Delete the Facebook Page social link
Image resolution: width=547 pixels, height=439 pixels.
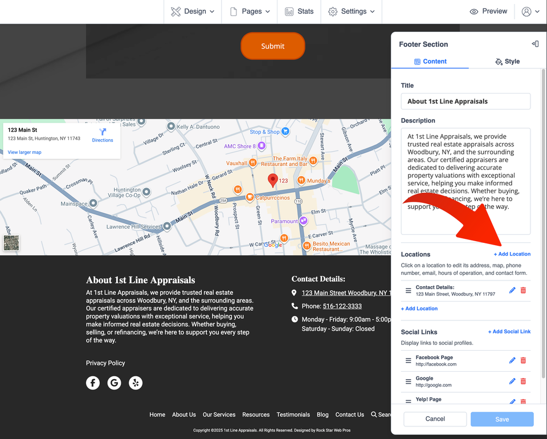tap(523, 360)
